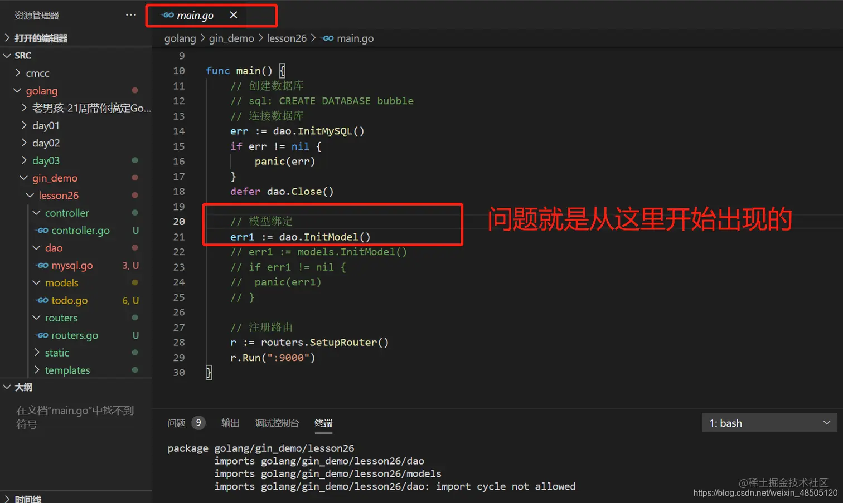Image resolution: width=843 pixels, height=503 pixels.
Task: Collapse the SRC root section
Action: pyautogui.click(x=7, y=56)
